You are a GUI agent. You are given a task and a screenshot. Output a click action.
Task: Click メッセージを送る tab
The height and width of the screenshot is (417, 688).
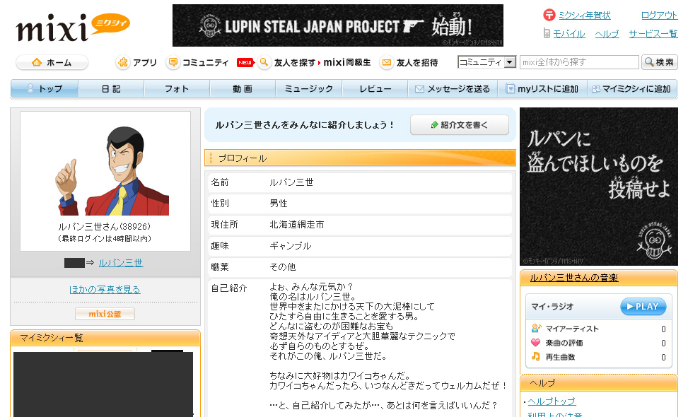coord(453,88)
